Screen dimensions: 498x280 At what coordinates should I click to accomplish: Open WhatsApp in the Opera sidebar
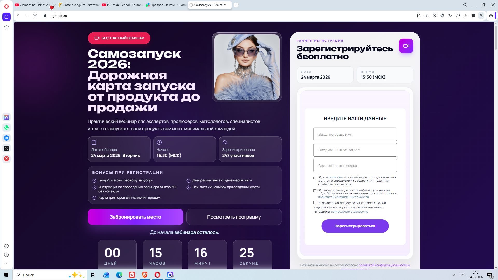[6, 128]
